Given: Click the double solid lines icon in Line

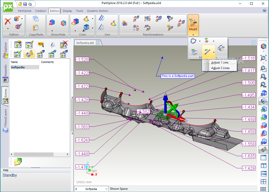Looking at the screenshot, I should pyautogui.click(x=101, y=18).
